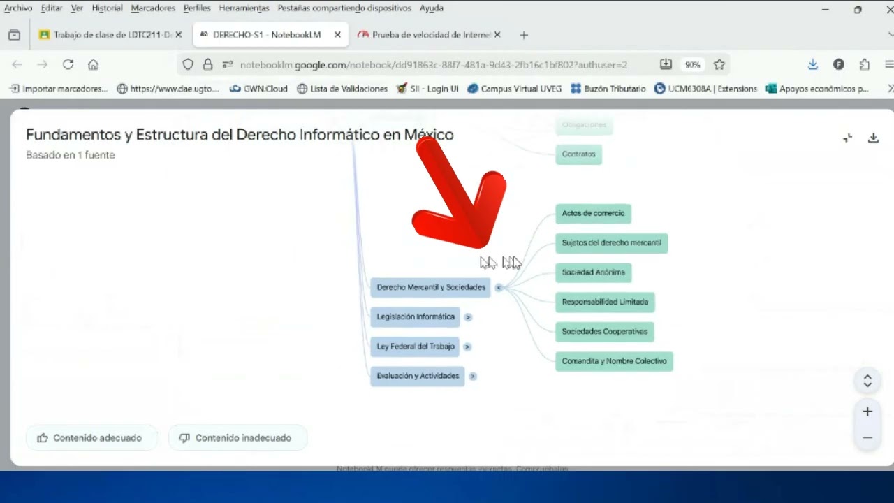894x503 pixels.
Task: Expand the Evaluación y Actividades branch
Action: (x=473, y=376)
